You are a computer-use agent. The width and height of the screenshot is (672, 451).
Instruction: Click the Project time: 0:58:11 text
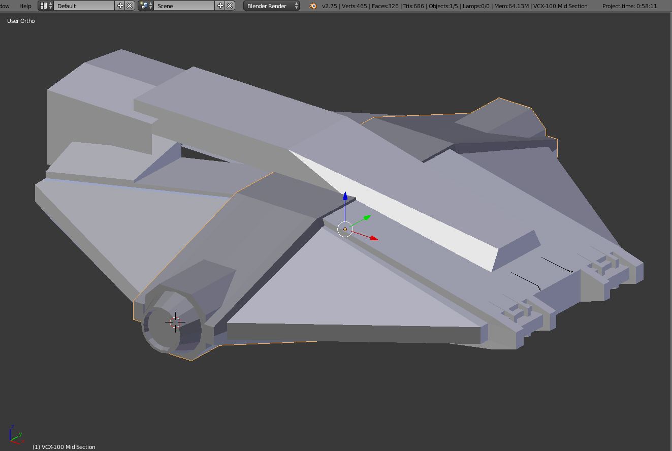(x=629, y=6)
